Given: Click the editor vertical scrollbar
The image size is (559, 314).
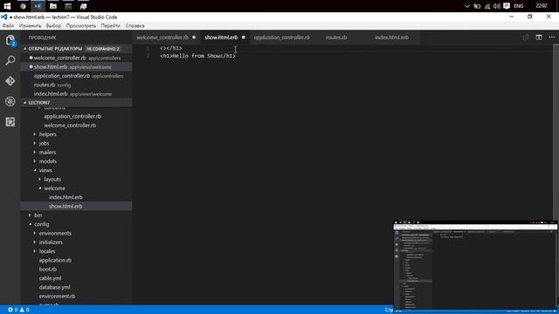Looking at the screenshot, I should coord(556,132).
